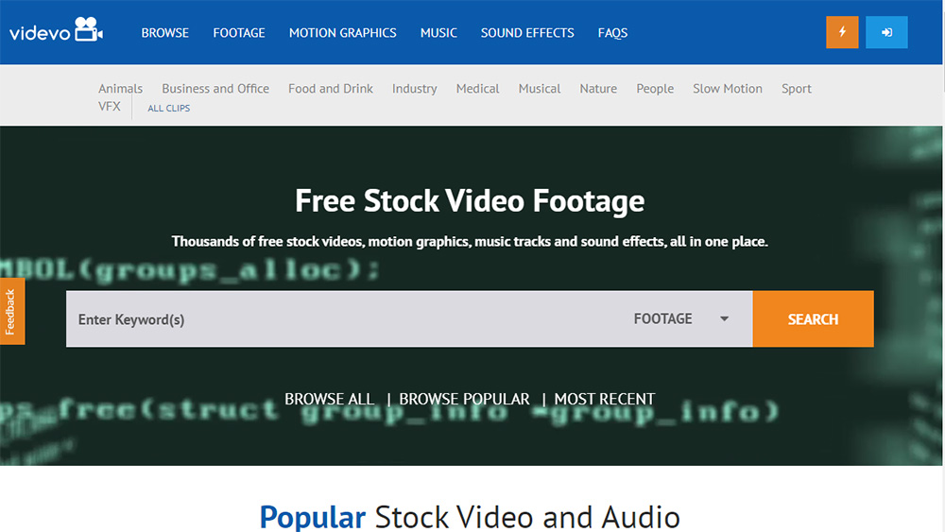The image size is (945, 532).
Task: Open the MOTION GRAPHICS menu
Action: (342, 33)
